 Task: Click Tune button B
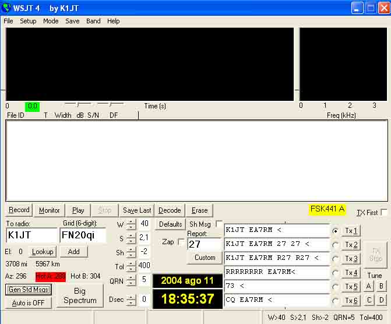(381, 286)
